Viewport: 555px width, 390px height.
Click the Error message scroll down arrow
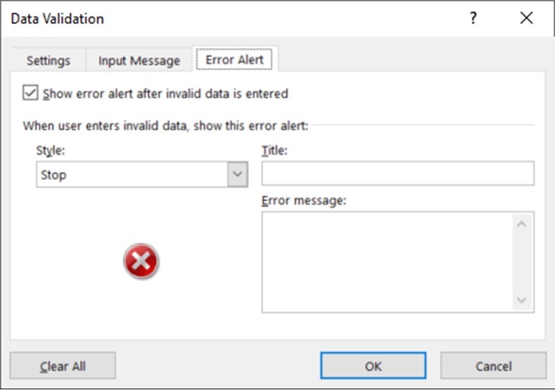point(521,300)
